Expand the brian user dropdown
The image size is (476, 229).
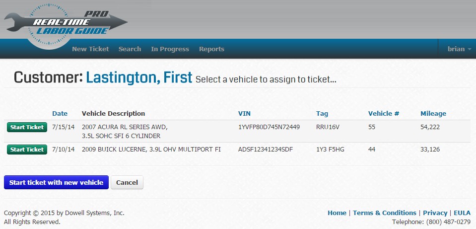pos(459,49)
